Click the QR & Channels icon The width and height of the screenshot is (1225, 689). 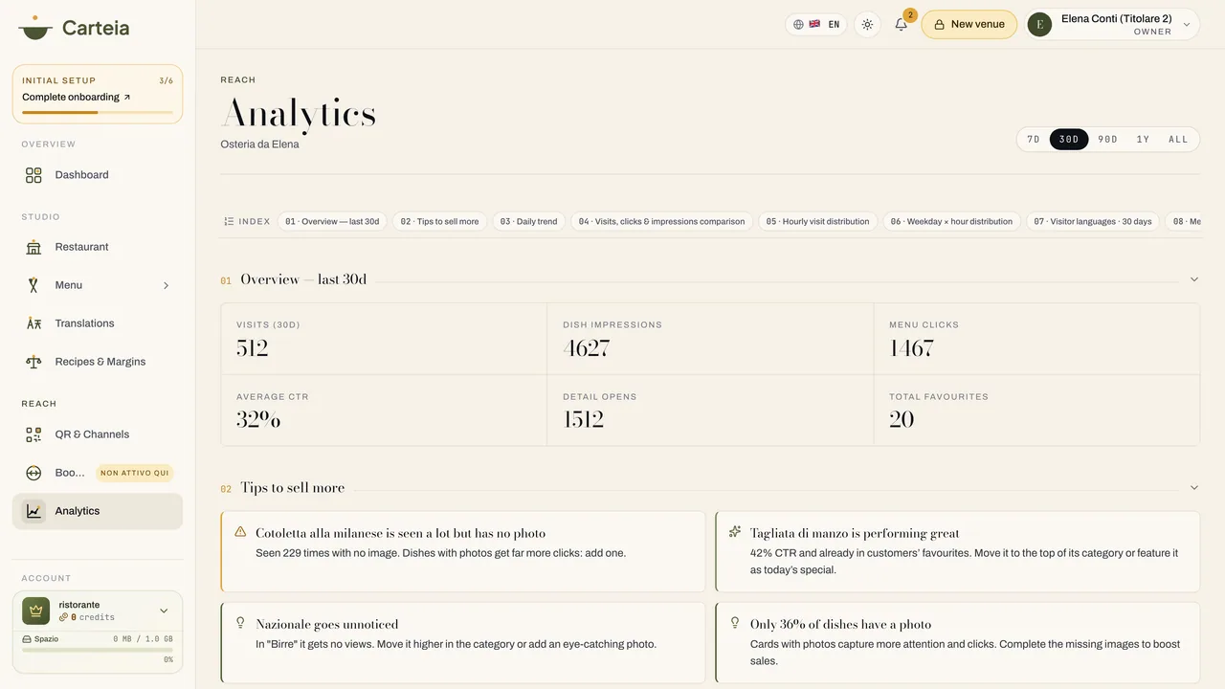click(33, 434)
